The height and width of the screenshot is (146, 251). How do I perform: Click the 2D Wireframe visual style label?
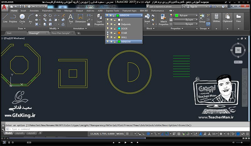[17, 38]
